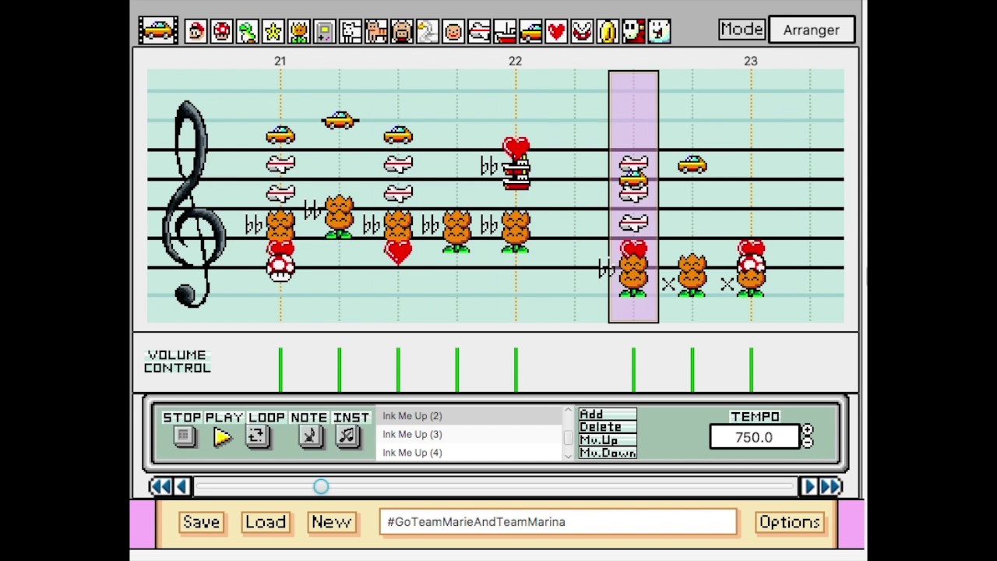
Task: Toggle the INST mute button
Action: click(x=347, y=436)
